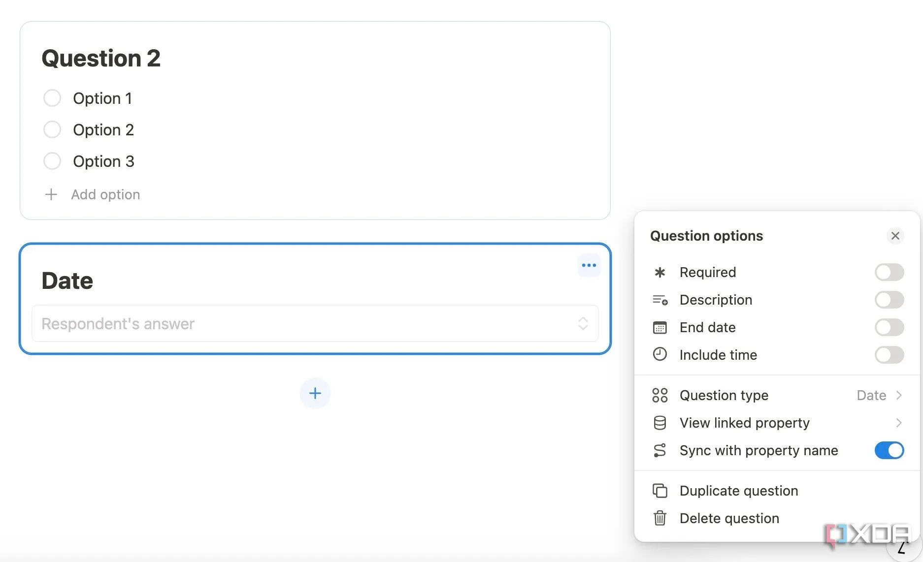923x562 pixels.
Task: Click the sync icon beside property name
Action: tap(659, 450)
